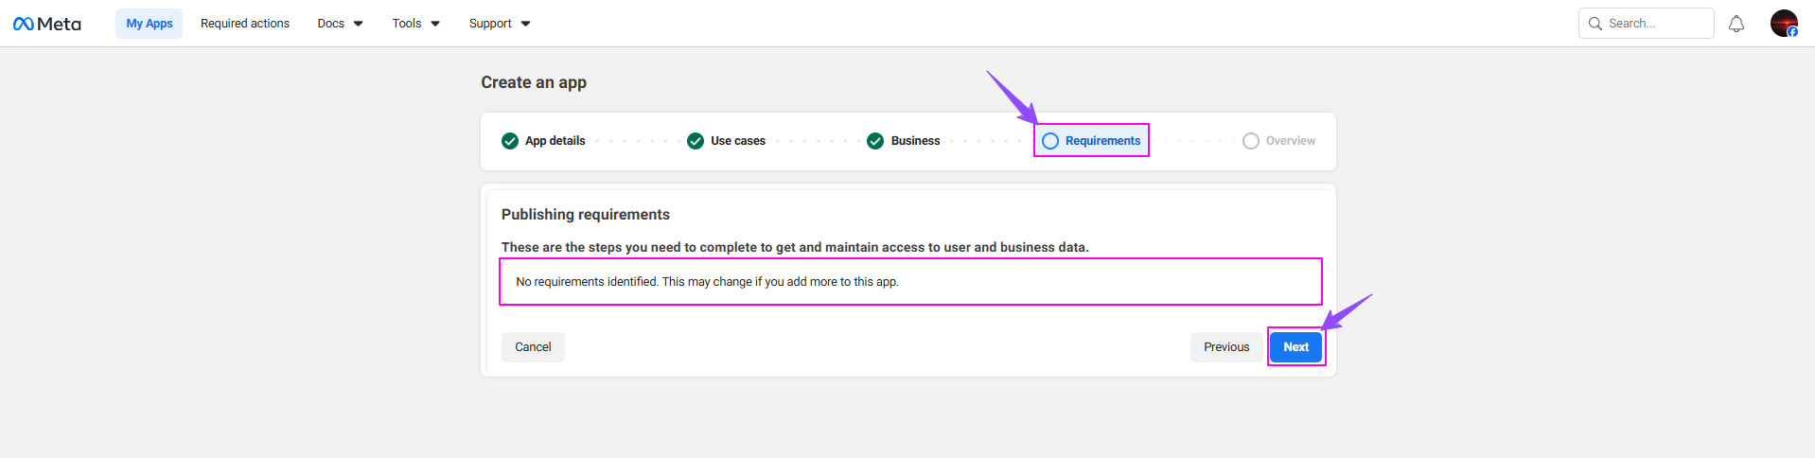Expand the Docs dropdown

coord(340,24)
